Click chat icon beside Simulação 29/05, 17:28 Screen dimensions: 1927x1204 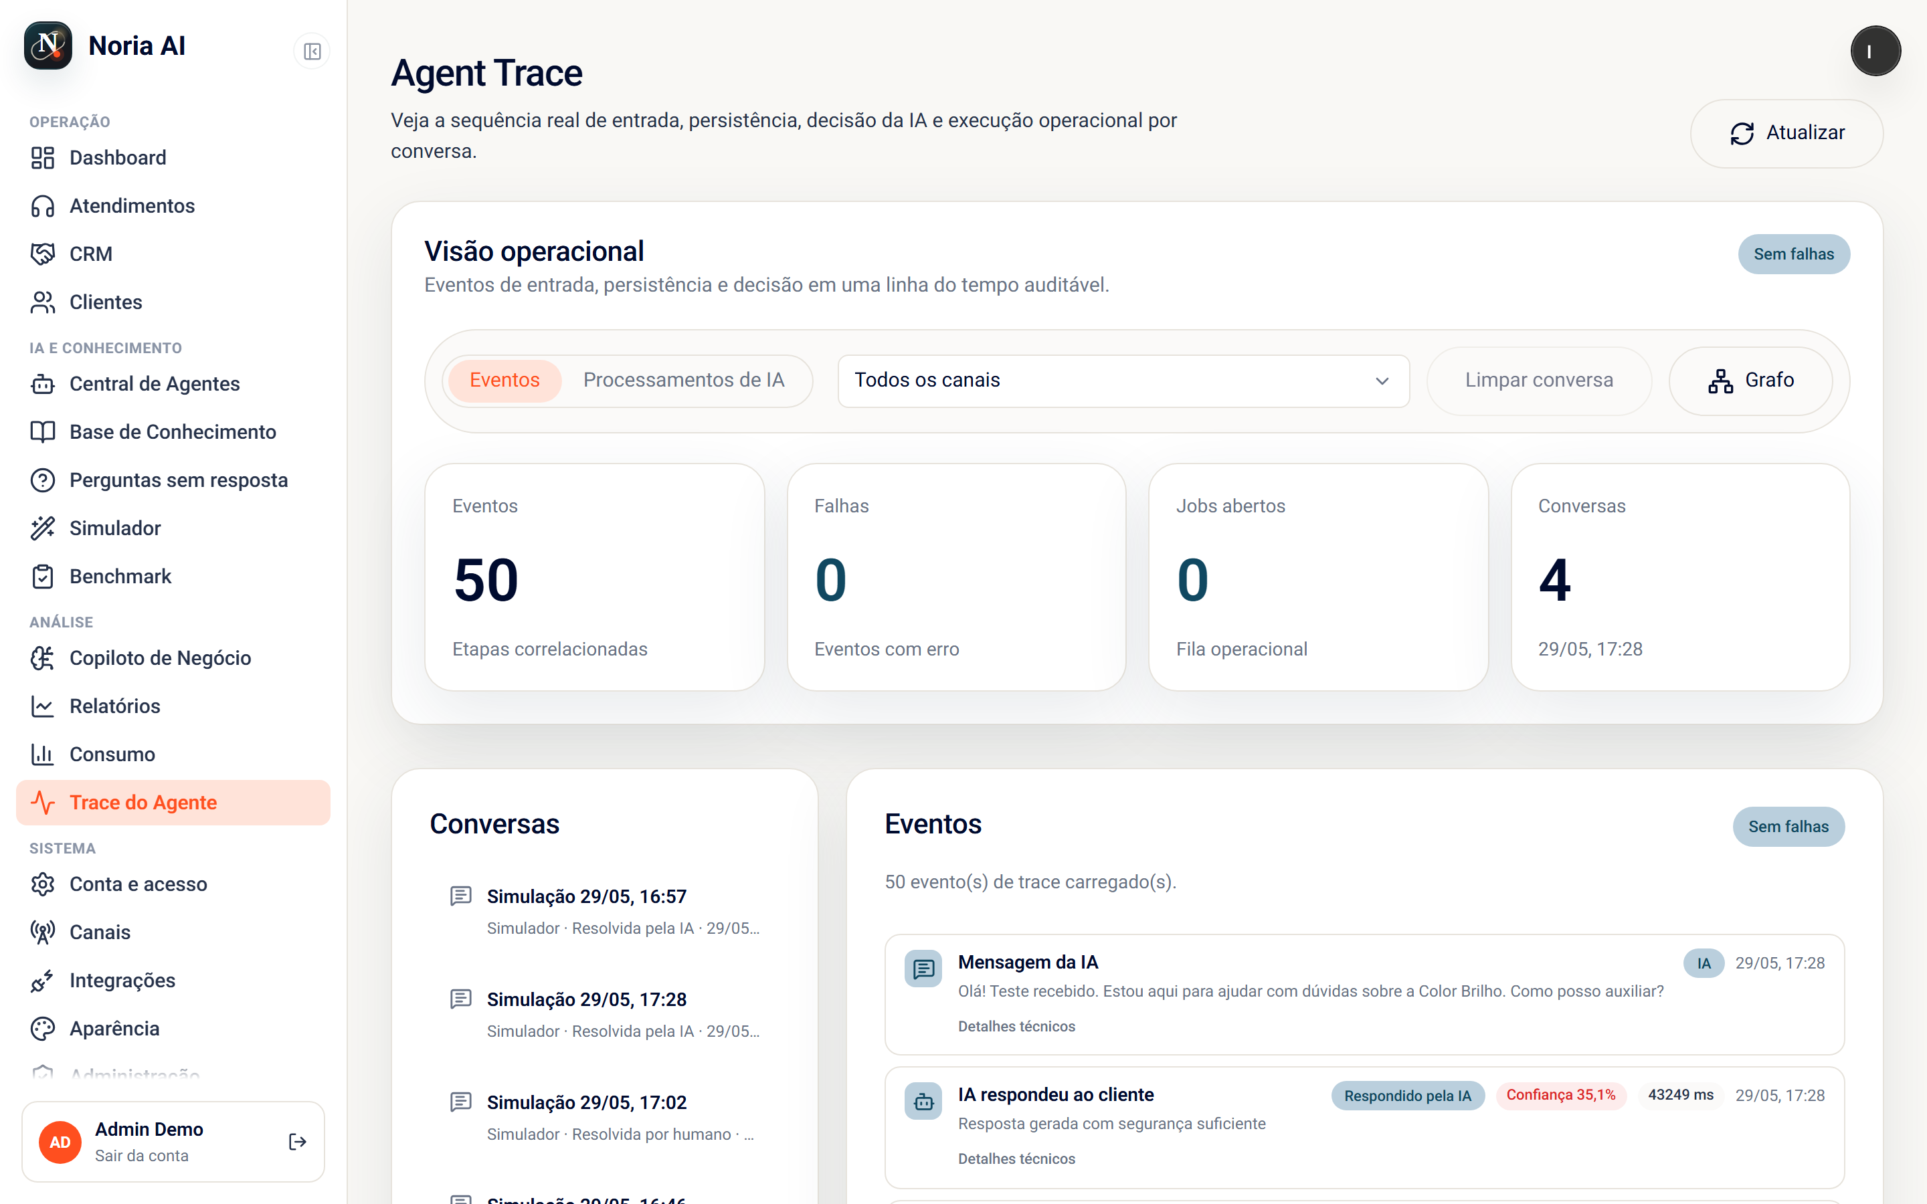point(460,999)
